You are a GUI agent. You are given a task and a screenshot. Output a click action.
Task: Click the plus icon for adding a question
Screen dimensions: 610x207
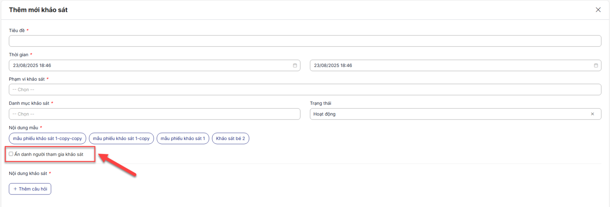point(15,189)
